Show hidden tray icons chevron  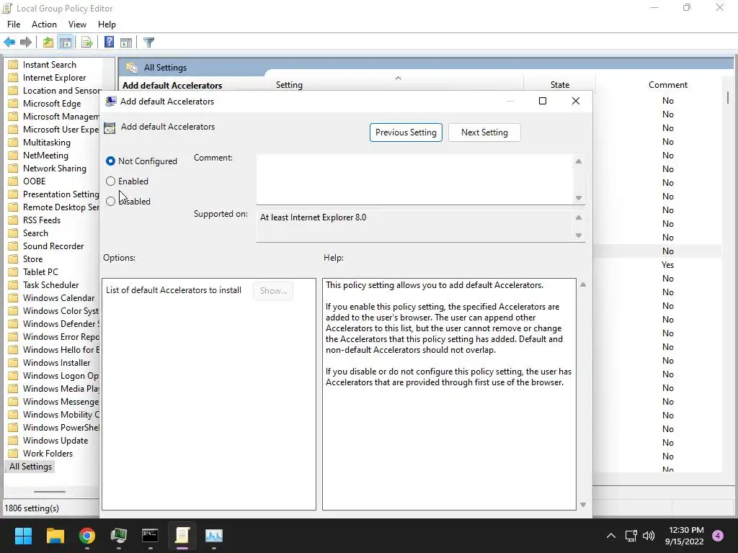coord(611,536)
